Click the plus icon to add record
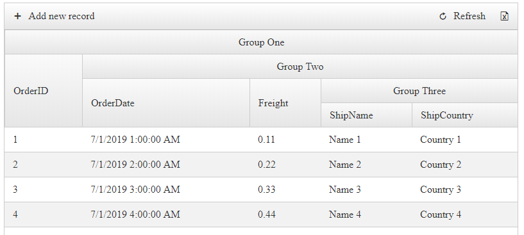 point(18,16)
